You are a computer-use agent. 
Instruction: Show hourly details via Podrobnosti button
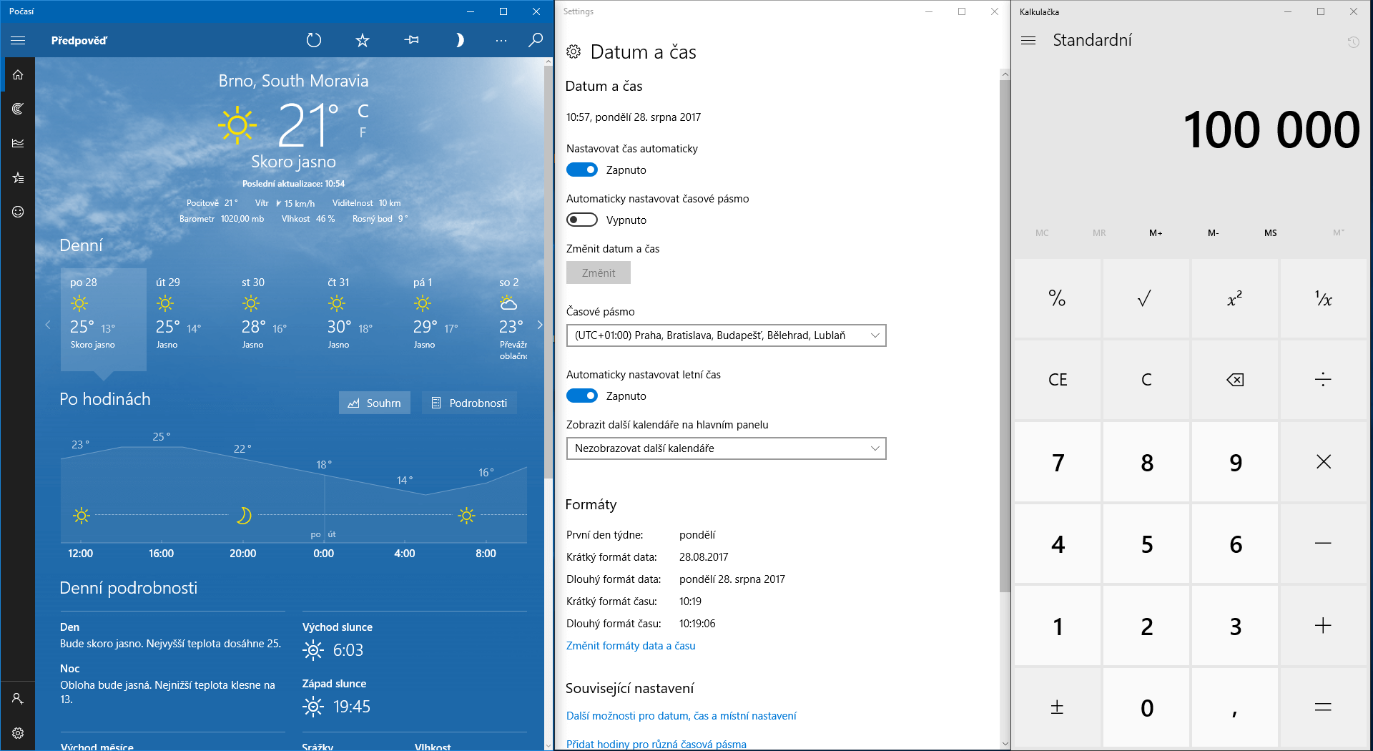(469, 403)
